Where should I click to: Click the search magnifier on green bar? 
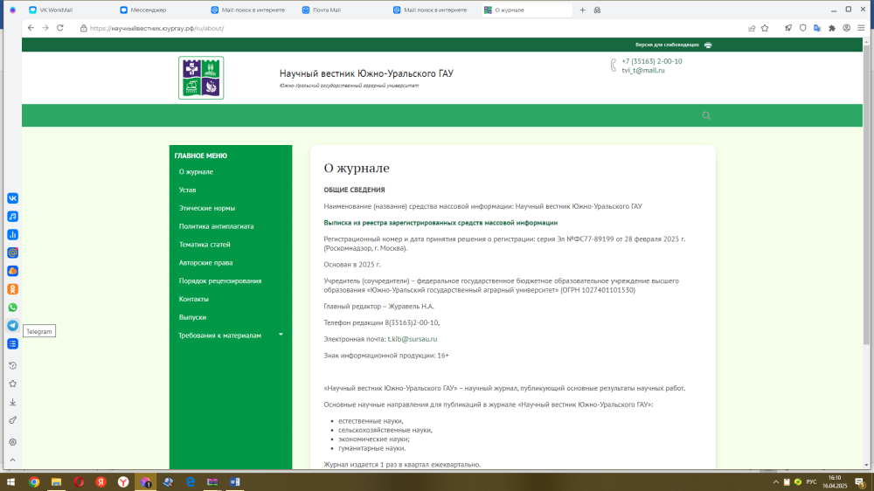706,115
